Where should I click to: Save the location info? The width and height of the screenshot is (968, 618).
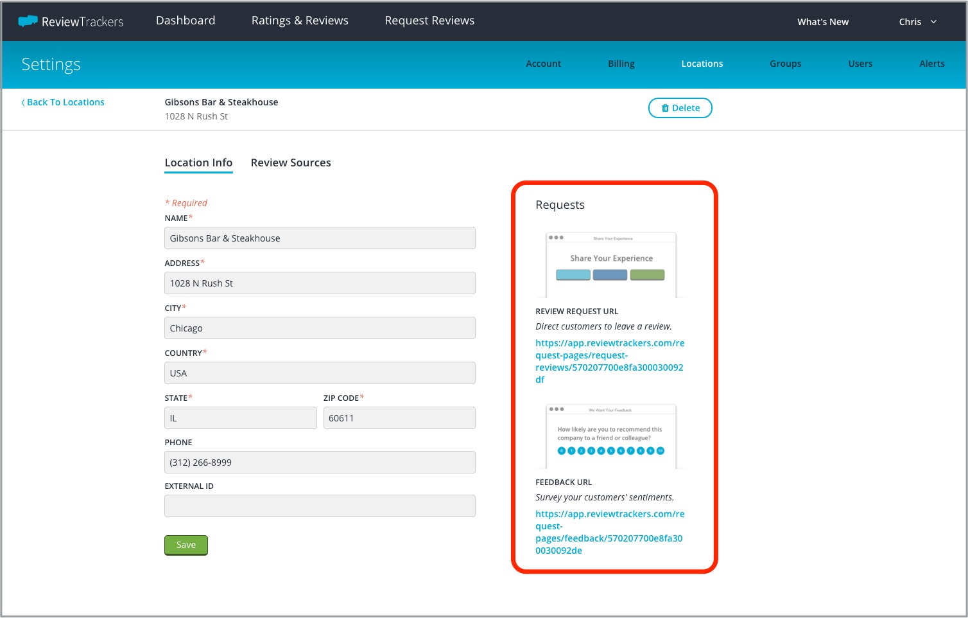click(186, 545)
